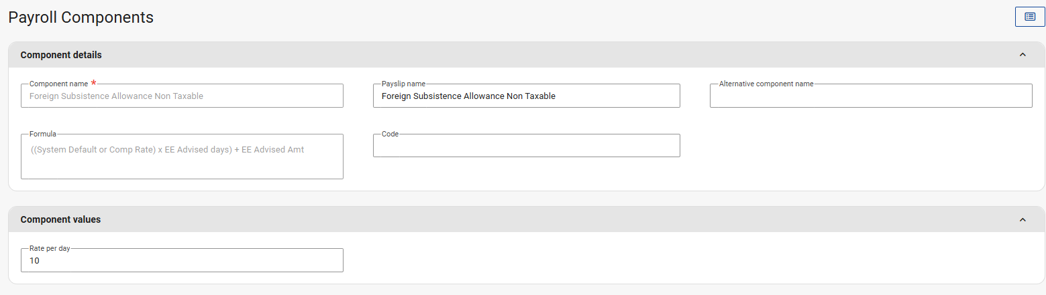Screen dimensions: 1046x295
Task: Collapse the Component details section chevron
Action: coord(1023,55)
